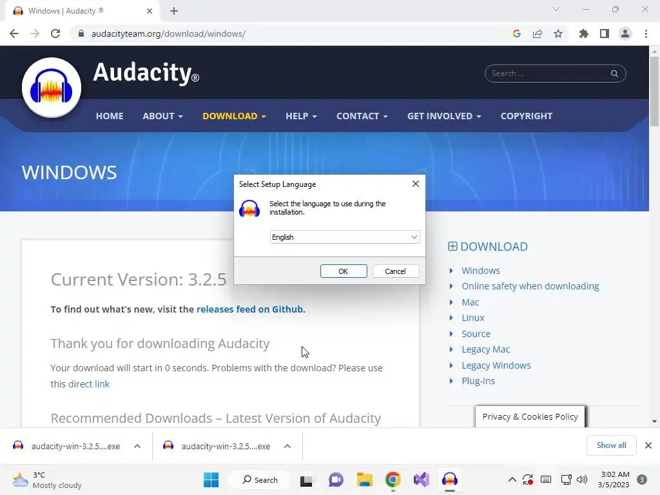Image resolution: width=660 pixels, height=495 pixels.
Task: Open Task View on the taskbar
Action: coord(307,480)
